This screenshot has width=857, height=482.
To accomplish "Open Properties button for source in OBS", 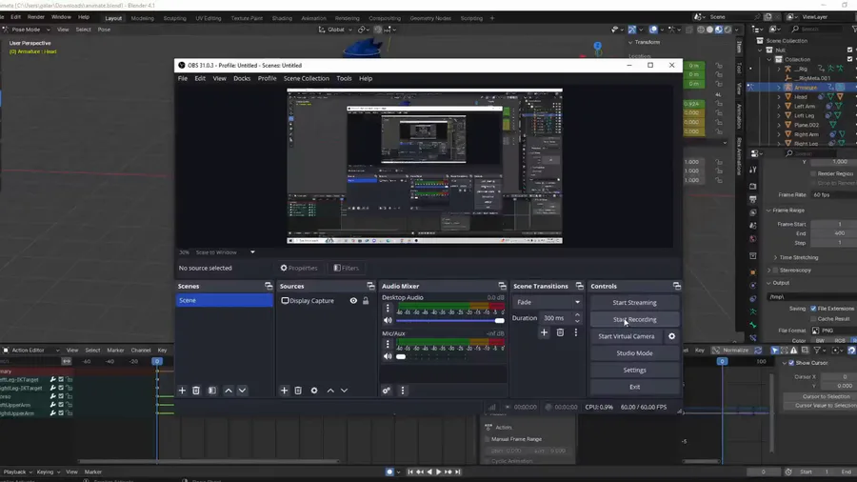I will [299, 268].
